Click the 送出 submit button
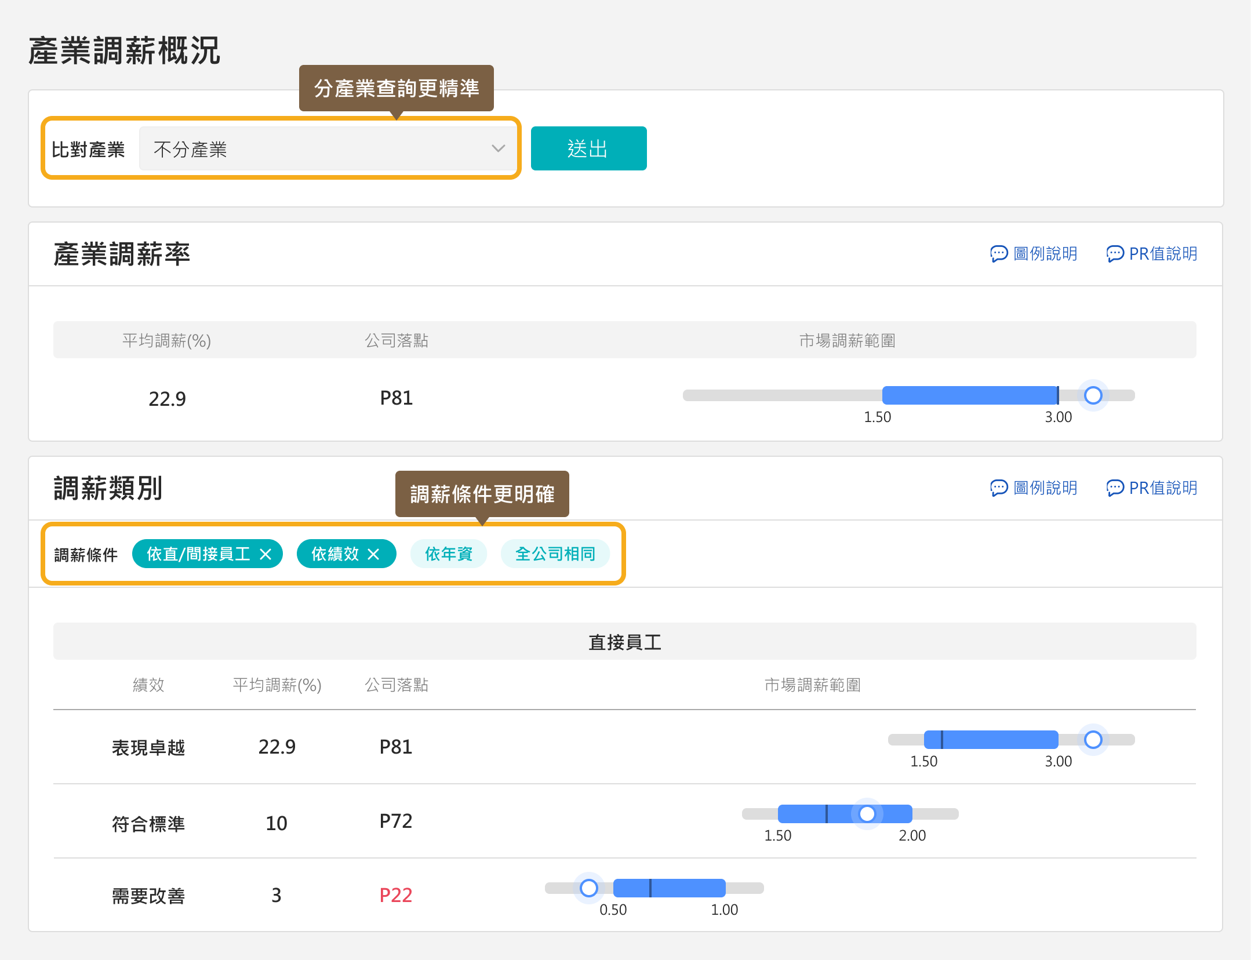Screen dimensions: 1251x960 point(588,148)
